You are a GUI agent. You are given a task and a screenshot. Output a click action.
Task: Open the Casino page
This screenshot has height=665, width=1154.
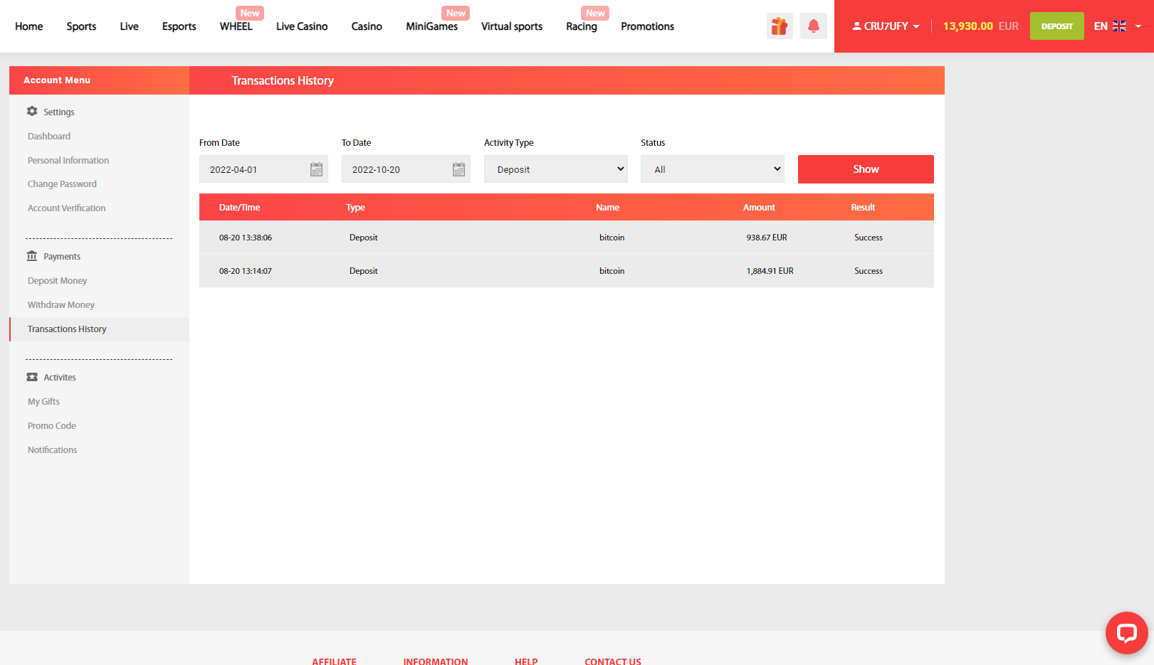coord(367,26)
